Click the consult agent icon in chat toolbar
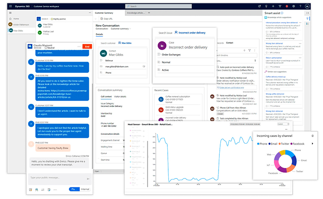Viewport: 323px width, 199px height. tap(36, 190)
